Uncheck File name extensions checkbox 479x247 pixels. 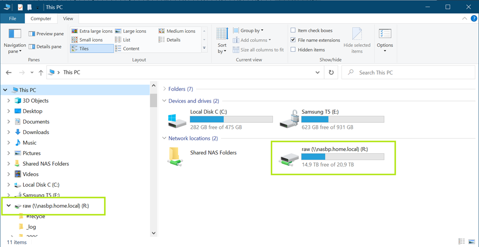click(293, 40)
